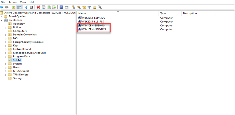This screenshot has width=235, height=115.
Task: Expand the LostAndFound container
Action: [6, 49]
